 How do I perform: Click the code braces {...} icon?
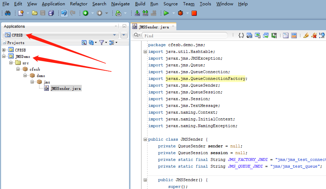[241, 36]
